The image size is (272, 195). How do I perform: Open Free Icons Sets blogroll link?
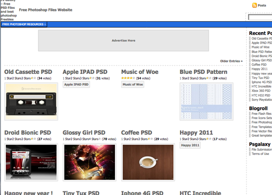click(262, 118)
